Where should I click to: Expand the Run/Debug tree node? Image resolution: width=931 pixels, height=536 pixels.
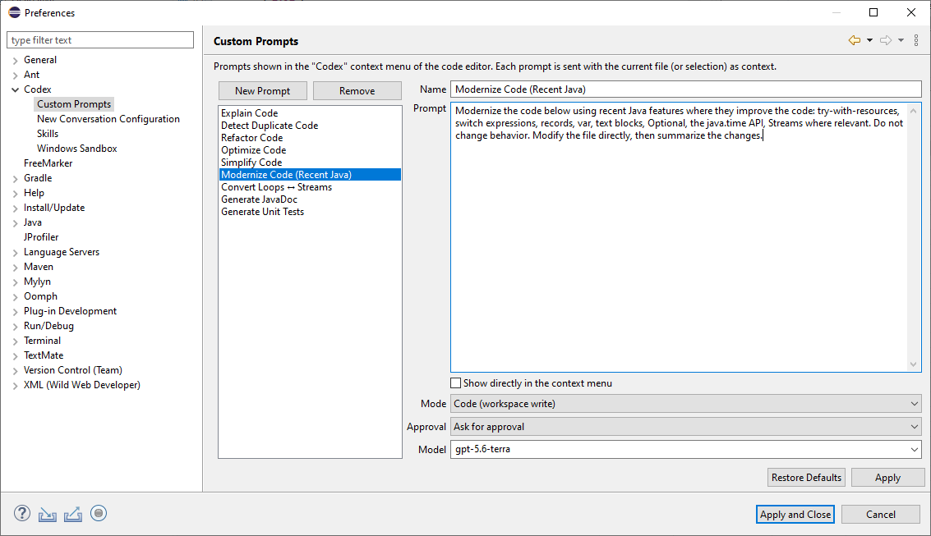16,326
